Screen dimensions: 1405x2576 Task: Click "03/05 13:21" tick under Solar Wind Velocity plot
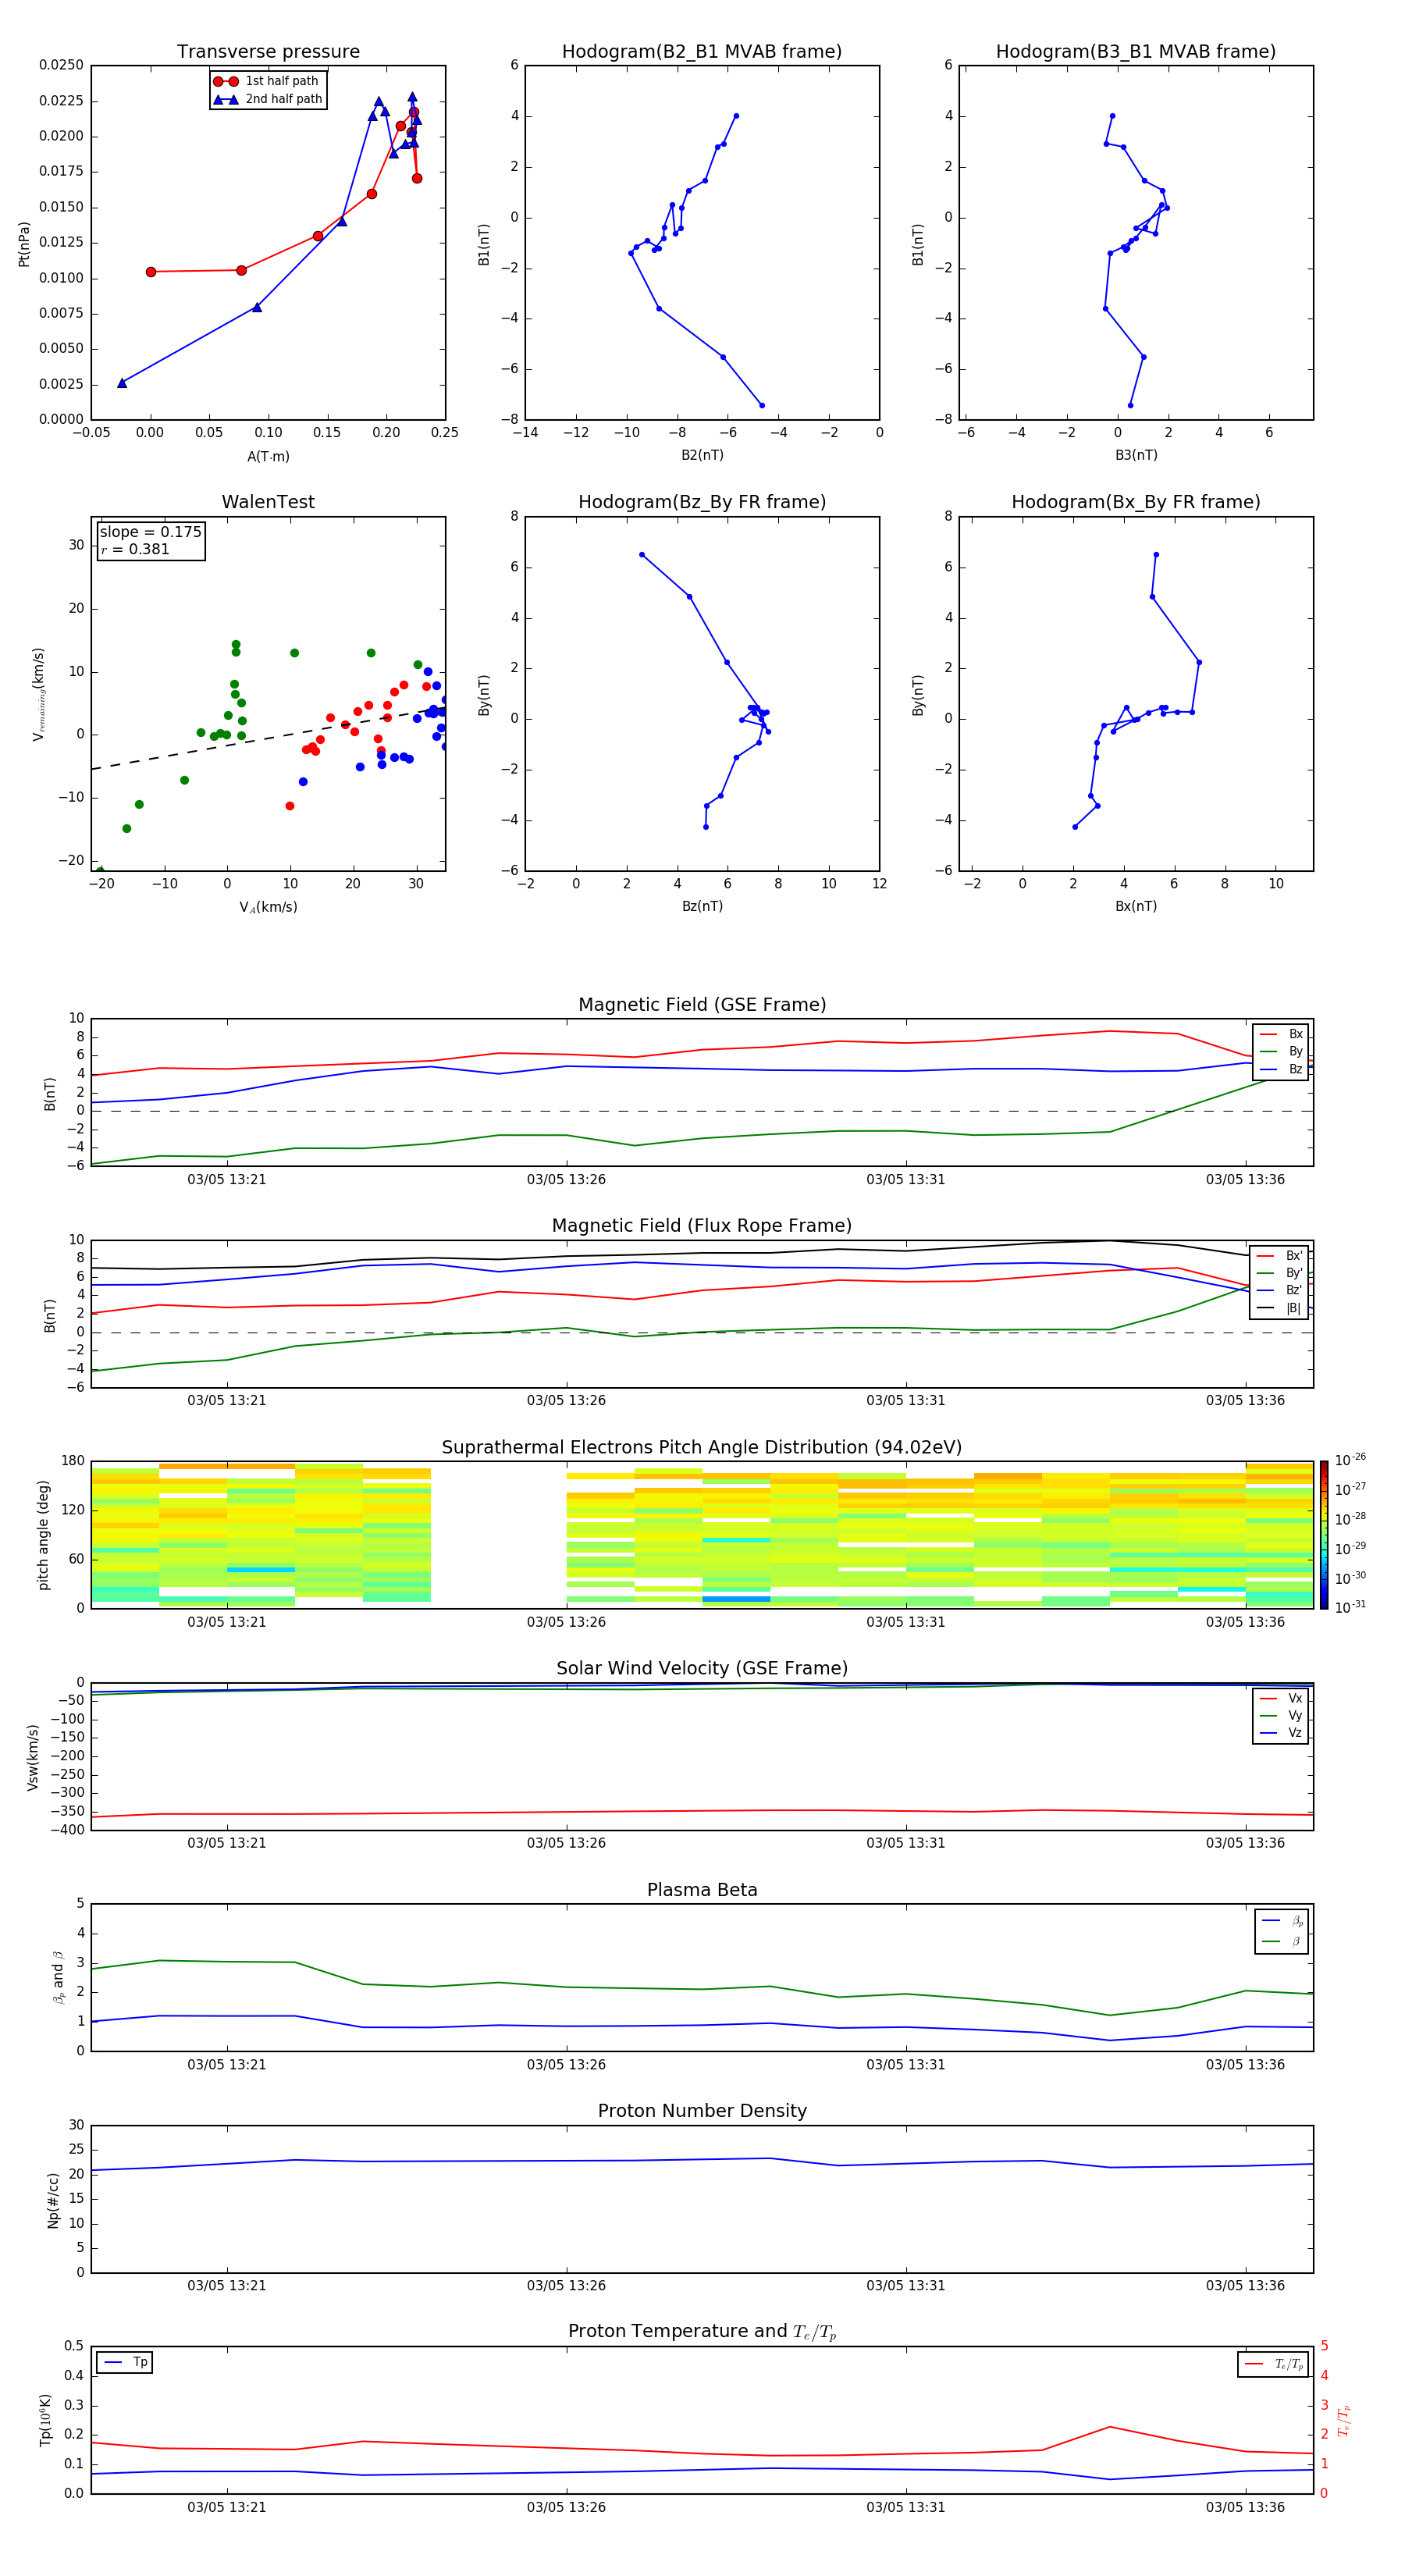coord(227,1843)
